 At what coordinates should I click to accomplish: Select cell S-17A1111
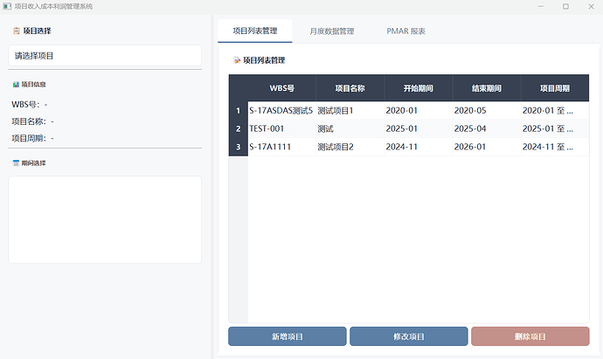[282, 147]
